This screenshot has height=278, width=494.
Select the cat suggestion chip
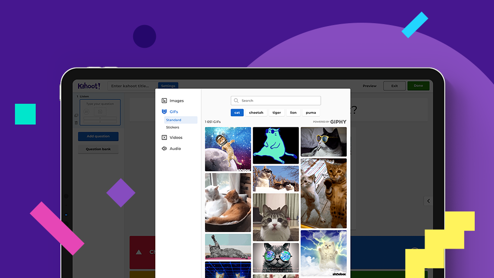237,112
